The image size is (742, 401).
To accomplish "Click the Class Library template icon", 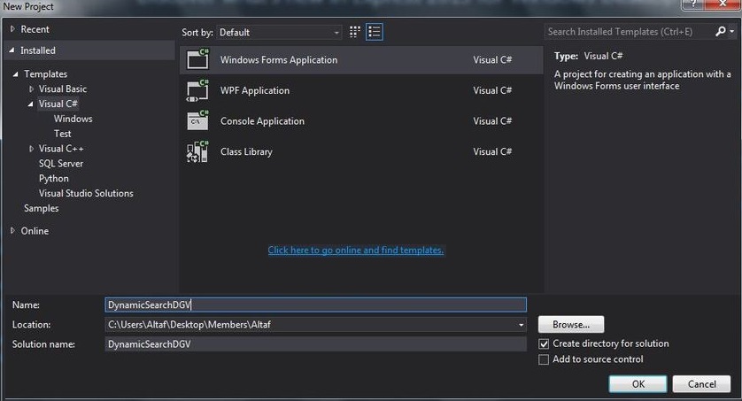I will click(x=197, y=151).
